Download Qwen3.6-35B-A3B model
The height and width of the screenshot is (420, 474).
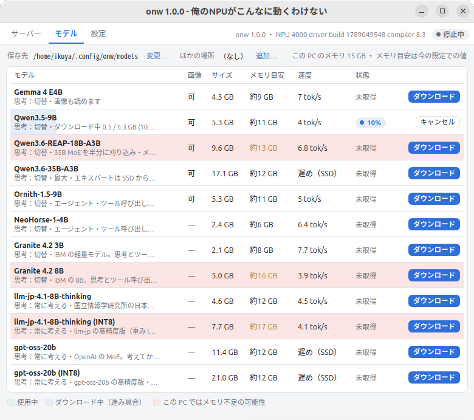pos(434,173)
